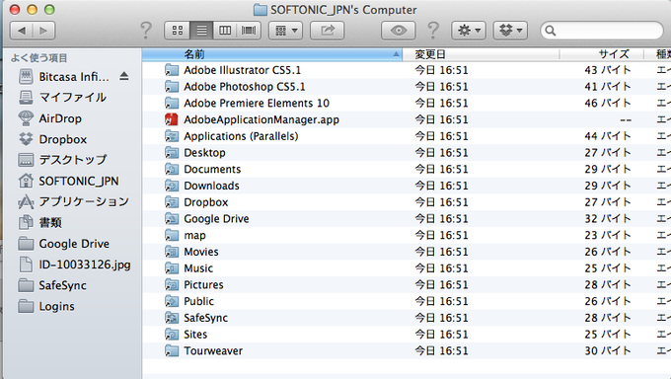
Task: Sort by 名前 column header
Action: coord(272,54)
